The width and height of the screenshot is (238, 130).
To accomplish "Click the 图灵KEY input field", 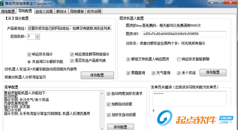I will pyautogui.click(x=185, y=34).
